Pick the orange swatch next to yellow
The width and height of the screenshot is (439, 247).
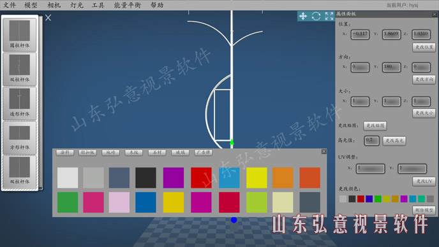(x=283, y=178)
